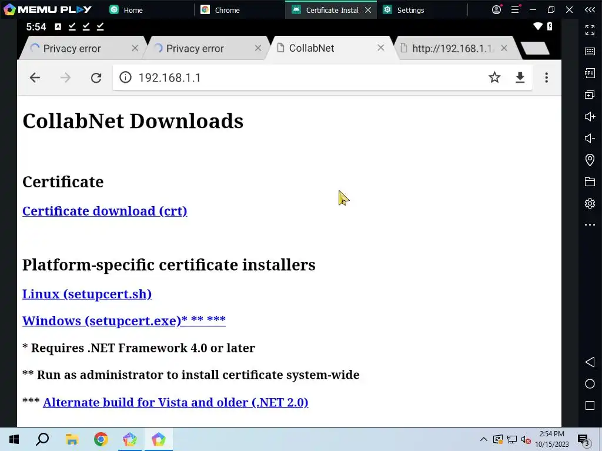The height and width of the screenshot is (451, 602).
Task: Reload the 192.168.1.1 page
Action: 96,78
